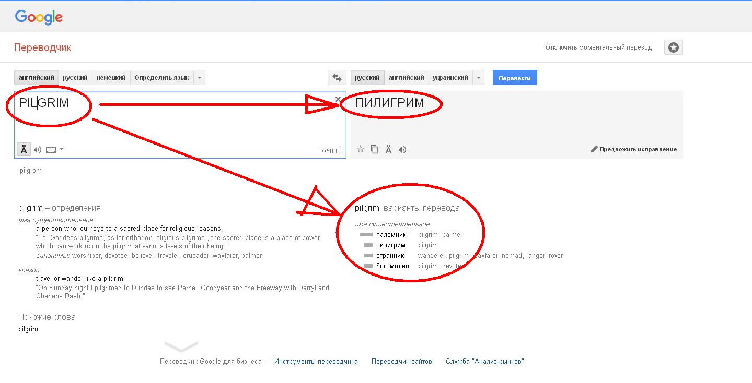Select немецкий as source language
This screenshot has height=383, width=752.
pyautogui.click(x=111, y=78)
